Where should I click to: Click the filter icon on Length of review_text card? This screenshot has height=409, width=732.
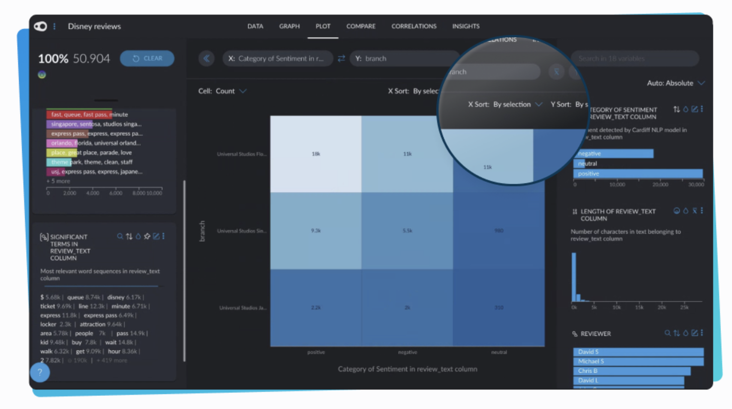694,211
